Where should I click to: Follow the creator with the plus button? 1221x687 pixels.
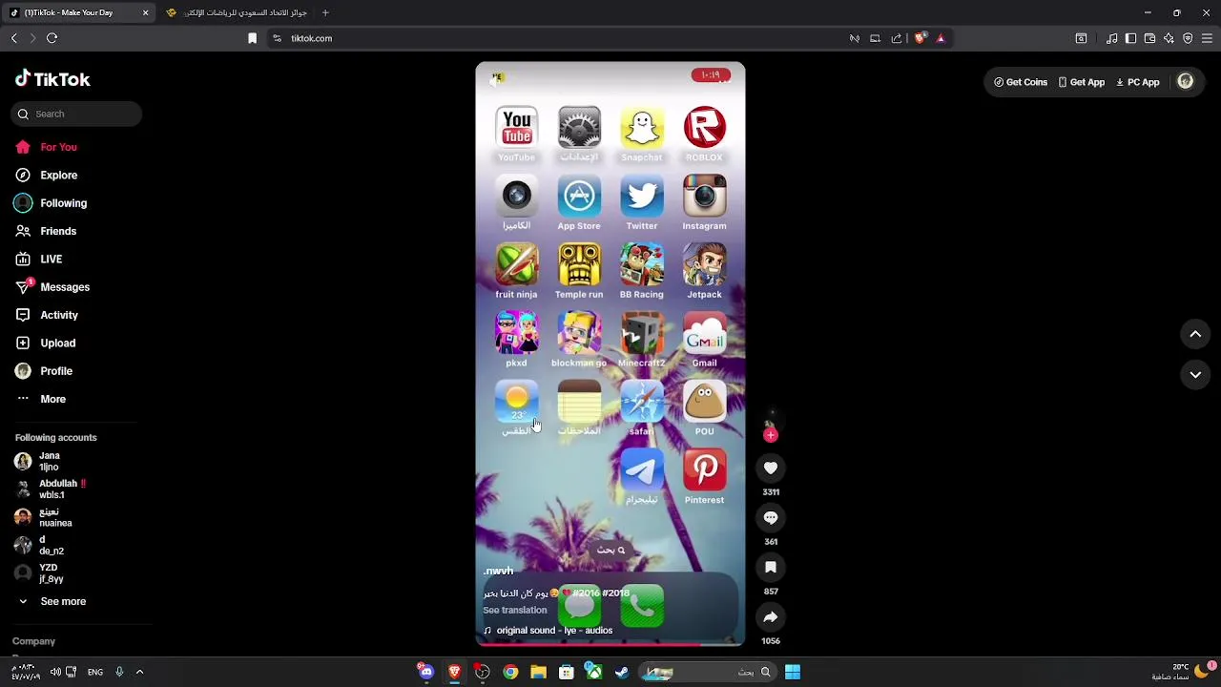tap(771, 435)
